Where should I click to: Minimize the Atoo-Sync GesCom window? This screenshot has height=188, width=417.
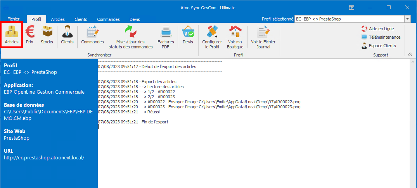click(x=370, y=8)
